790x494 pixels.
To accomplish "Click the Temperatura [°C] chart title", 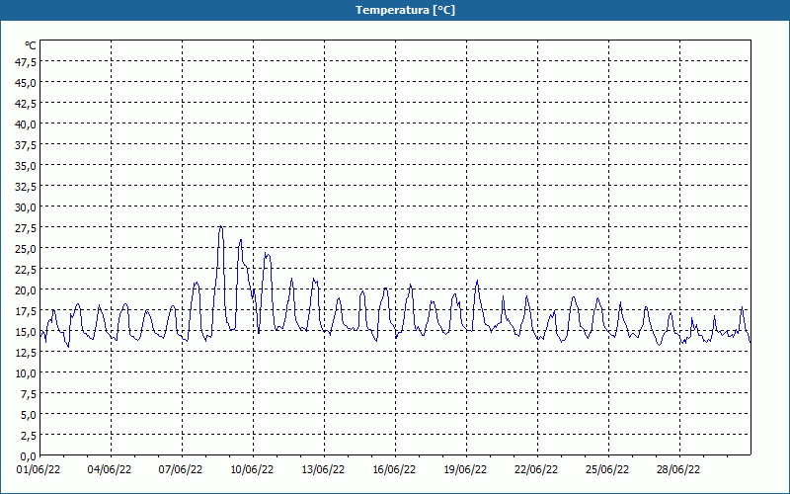I will pos(405,10).
